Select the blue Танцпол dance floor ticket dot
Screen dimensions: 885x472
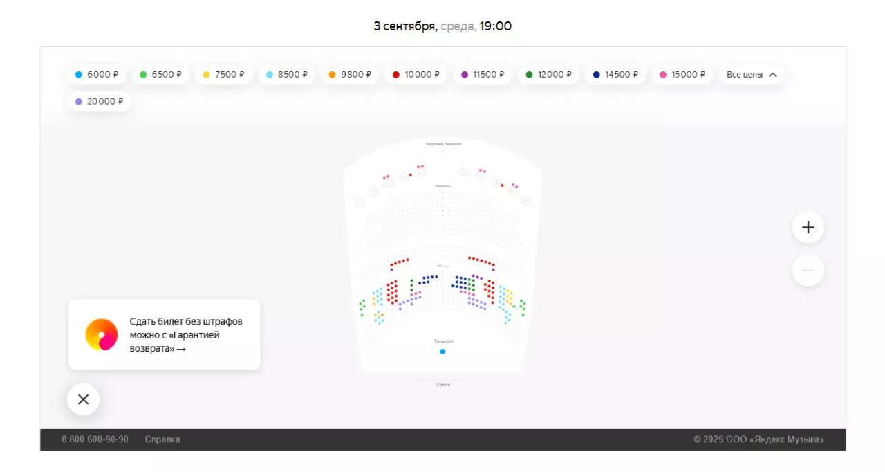(x=442, y=352)
